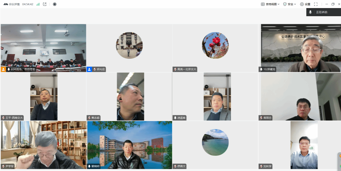Click the pop-out share window icon
341x171 pixels.
[x=45, y=4]
